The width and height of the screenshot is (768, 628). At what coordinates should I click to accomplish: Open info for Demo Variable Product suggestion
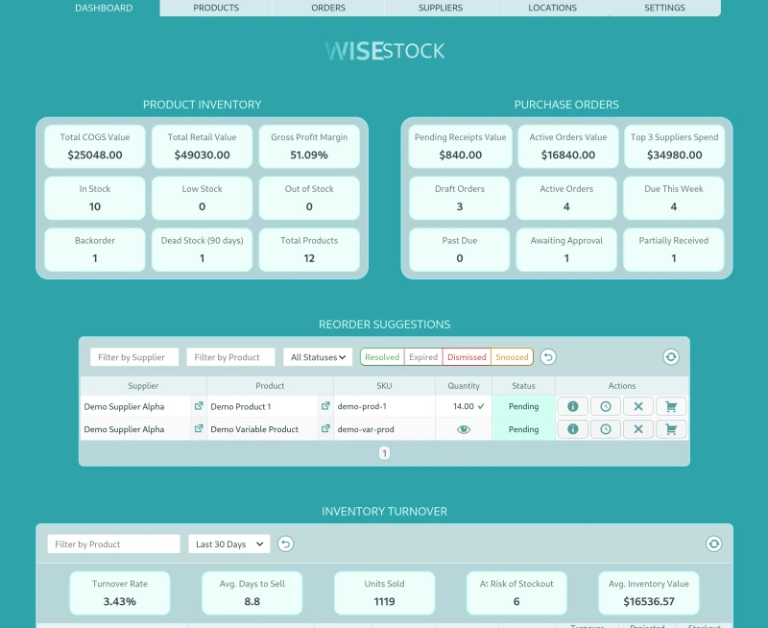pos(572,429)
